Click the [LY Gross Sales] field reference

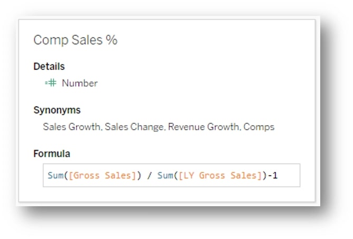click(220, 176)
